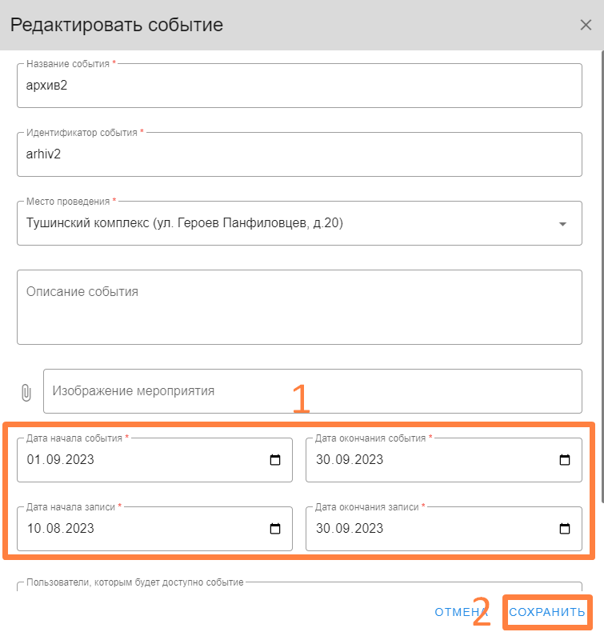Click the Пользователи, которым будет доступно событие field
The height and width of the screenshot is (632, 604).
[x=299, y=586]
